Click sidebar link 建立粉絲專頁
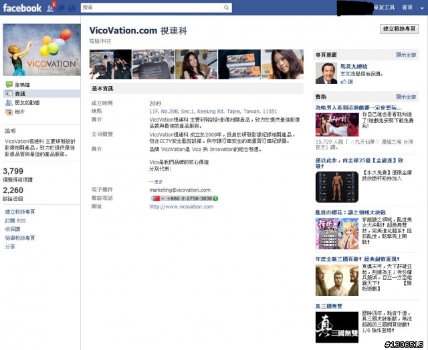This screenshot has width=428, height=350. point(20,212)
